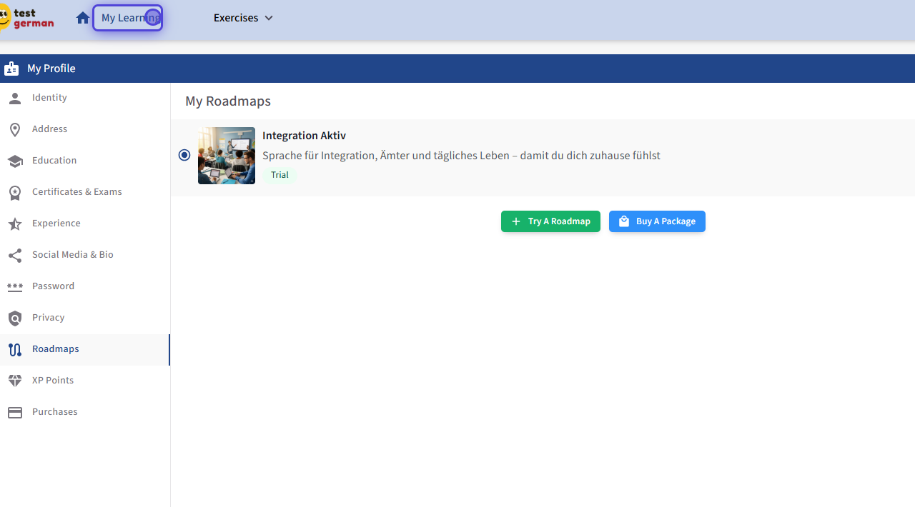The width and height of the screenshot is (915, 507).
Task: Click the Integration Aktiv roadmap title
Action: point(304,136)
